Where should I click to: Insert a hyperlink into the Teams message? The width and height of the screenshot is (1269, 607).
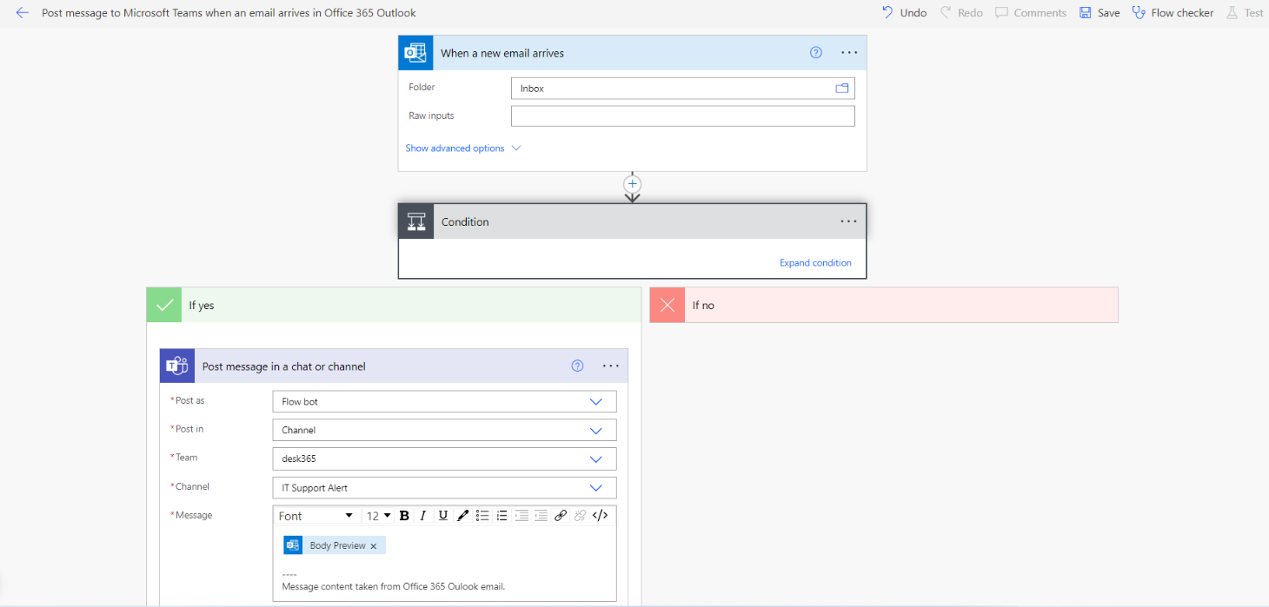point(561,515)
